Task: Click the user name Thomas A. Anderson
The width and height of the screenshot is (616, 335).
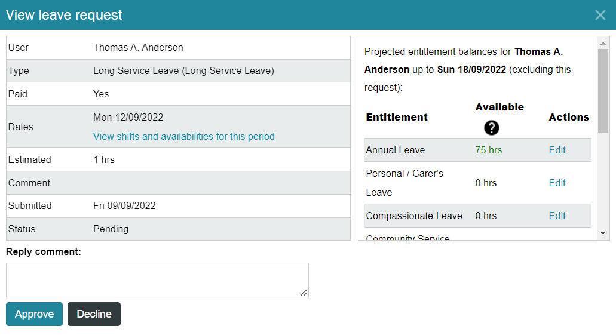Action: [x=138, y=48]
